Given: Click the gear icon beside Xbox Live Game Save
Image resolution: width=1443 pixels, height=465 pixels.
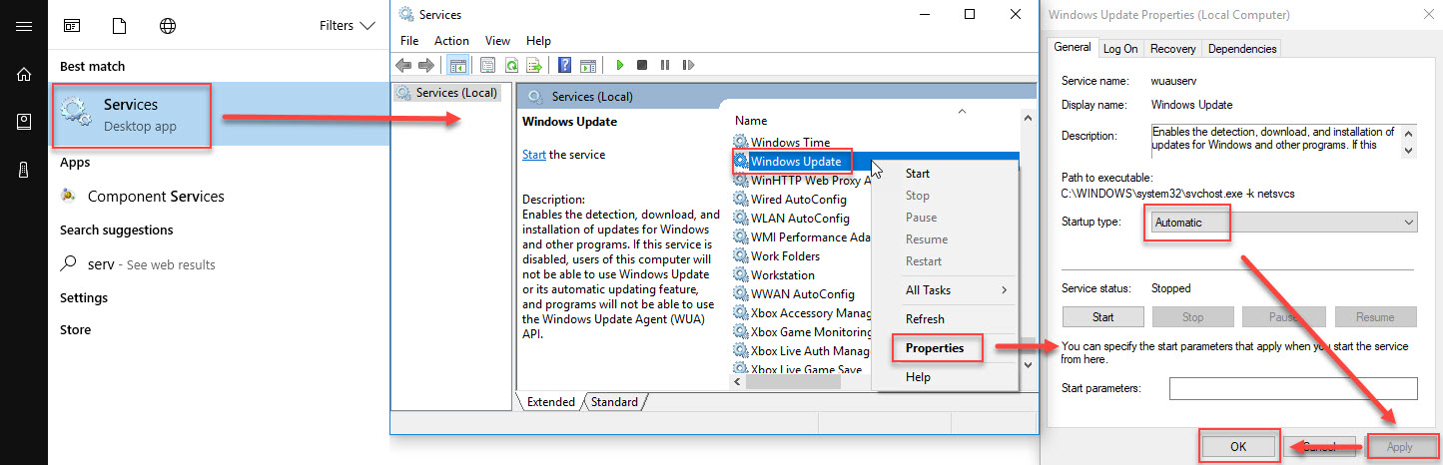Looking at the screenshot, I should tap(741, 369).
